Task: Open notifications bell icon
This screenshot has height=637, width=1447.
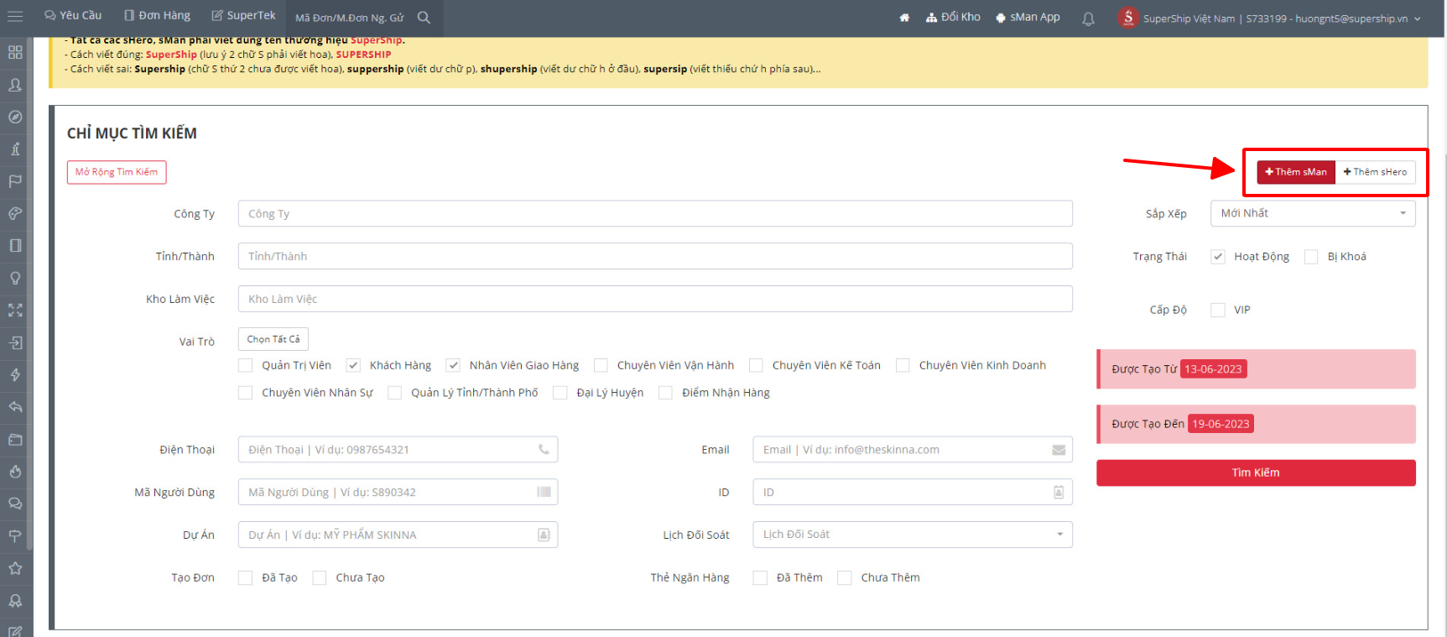Action: [x=1088, y=18]
